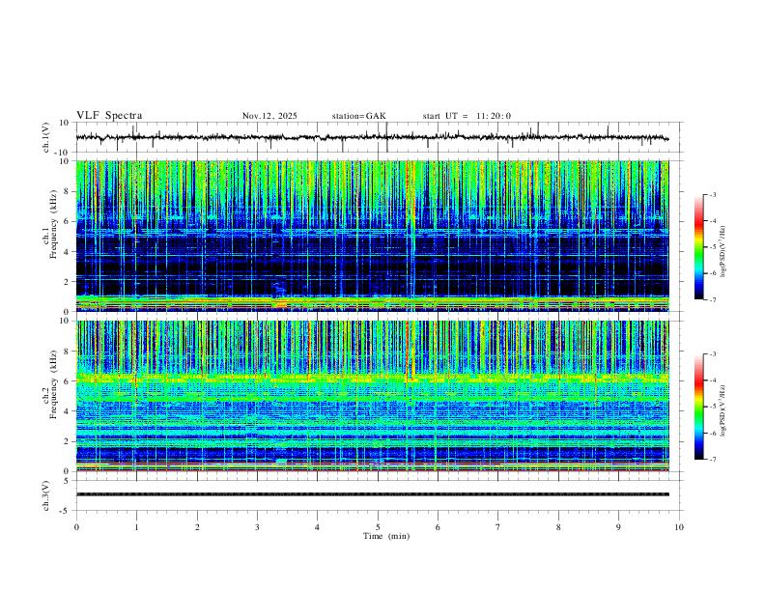
Task: Click the date 'Nov.12, 2025'
Action: pyautogui.click(x=269, y=116)
